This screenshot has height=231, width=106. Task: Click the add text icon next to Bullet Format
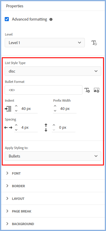pos(87,90)
